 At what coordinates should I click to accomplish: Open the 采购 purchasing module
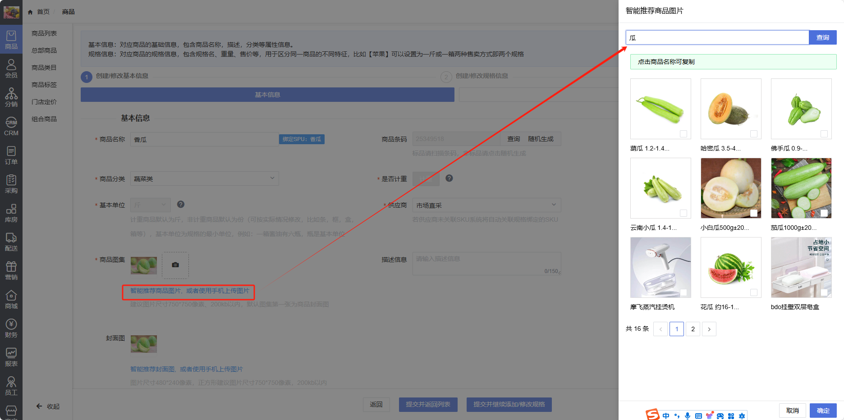tap(11, 184)
